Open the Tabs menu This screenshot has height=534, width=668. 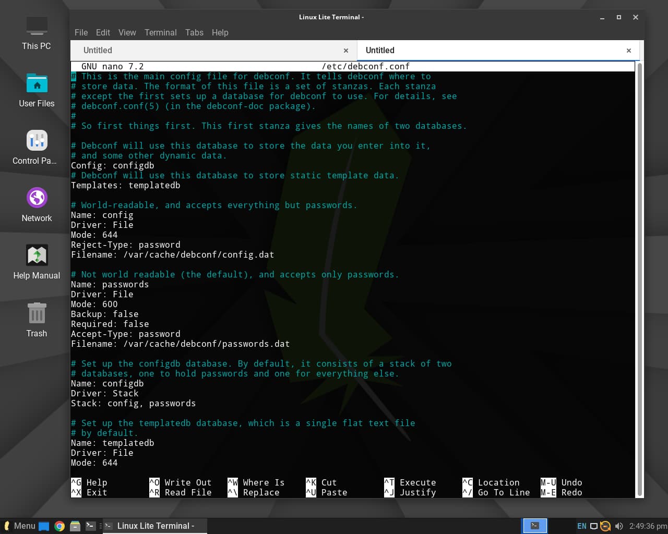click(194, 32)
